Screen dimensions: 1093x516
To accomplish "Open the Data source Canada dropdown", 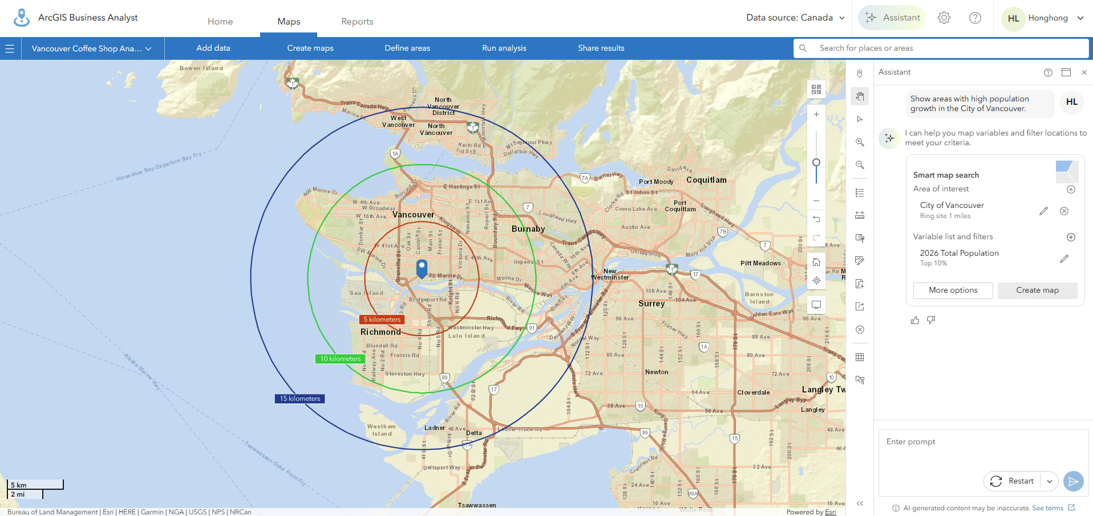I will [x=795, y=18].
